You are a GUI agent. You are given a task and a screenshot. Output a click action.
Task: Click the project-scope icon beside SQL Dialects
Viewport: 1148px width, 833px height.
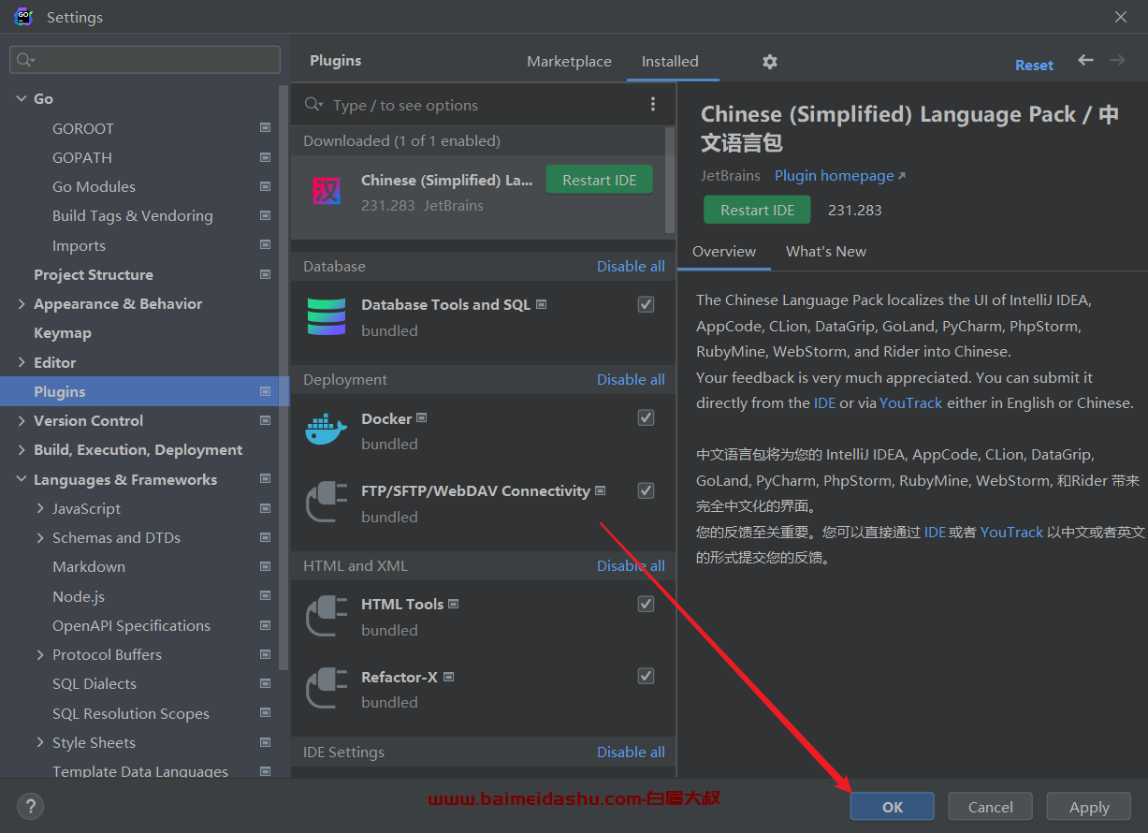pyautogui.click(x=266, y=683)
